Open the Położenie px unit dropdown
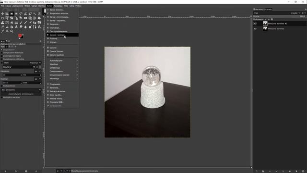The width and height of the screenshot is (307, 173). pyautogui.click(x=37, y=71)
